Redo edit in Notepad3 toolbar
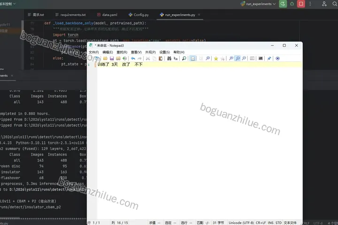Image resolution: width=338 pixels, height=225 pixels. click(x=139, y=58)
